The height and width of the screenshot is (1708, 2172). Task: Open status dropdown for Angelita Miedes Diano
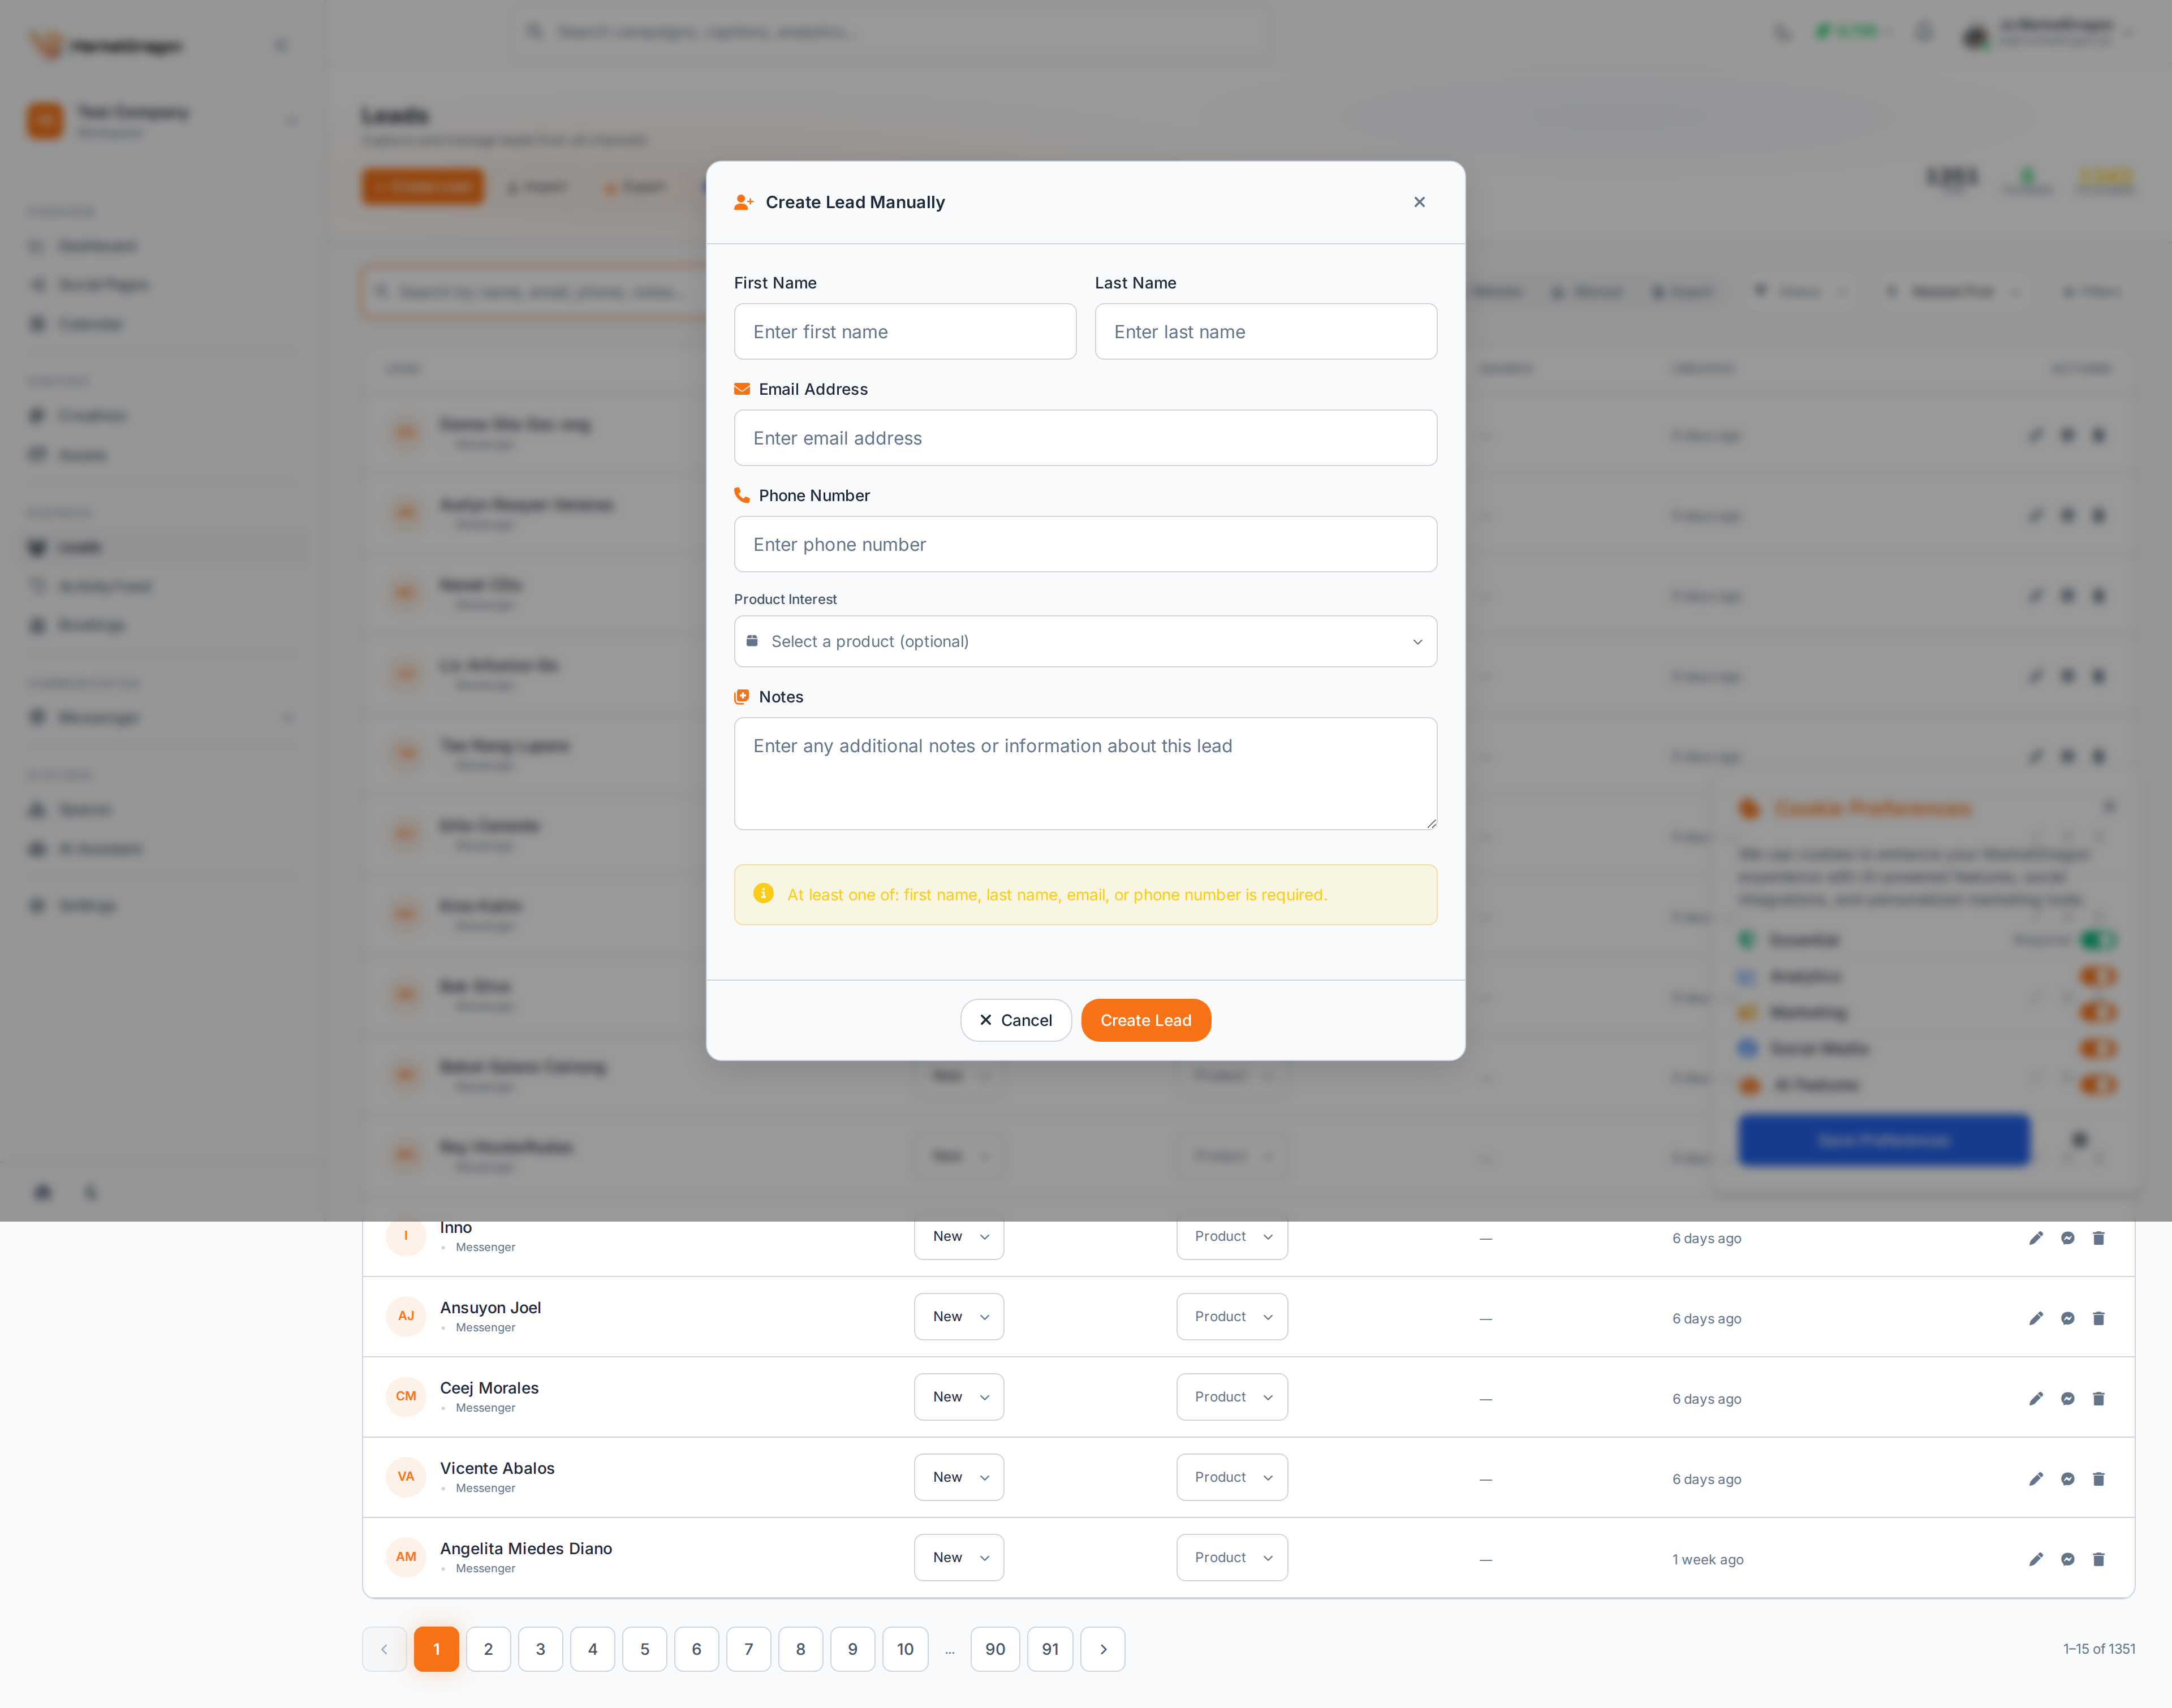pos(958,1557)
